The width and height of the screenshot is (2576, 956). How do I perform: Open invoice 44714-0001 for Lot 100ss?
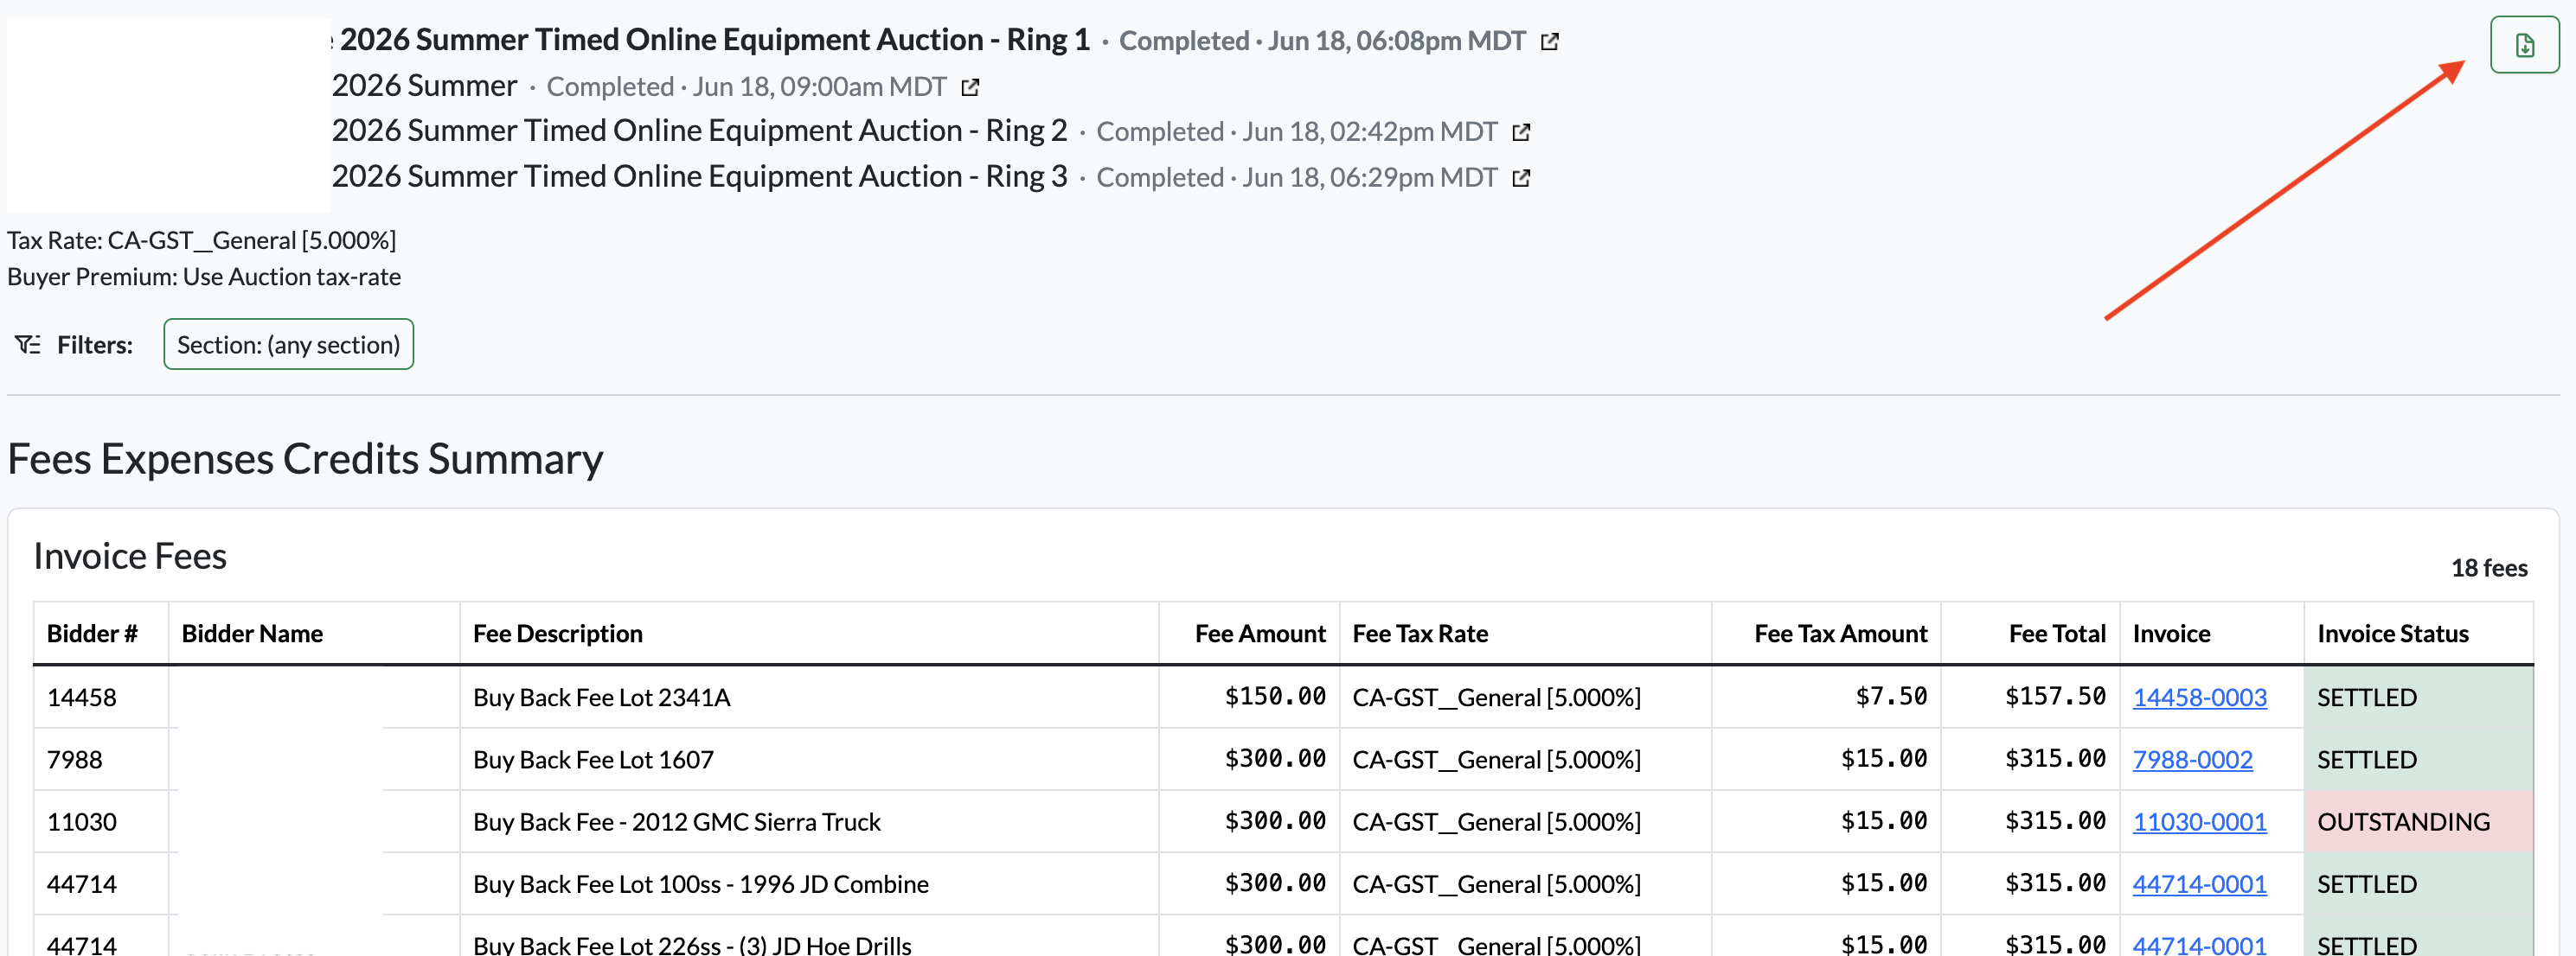(x=2199, y=883)
